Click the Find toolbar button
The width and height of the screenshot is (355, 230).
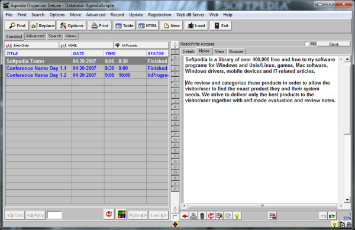click(x=17, y=26)
